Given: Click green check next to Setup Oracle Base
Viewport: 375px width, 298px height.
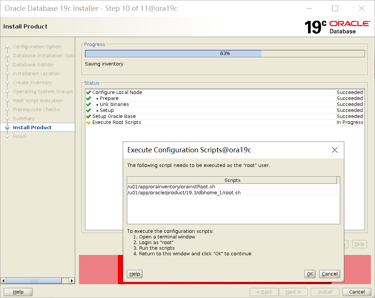Looking at the screenshot, I should [88, 116].
